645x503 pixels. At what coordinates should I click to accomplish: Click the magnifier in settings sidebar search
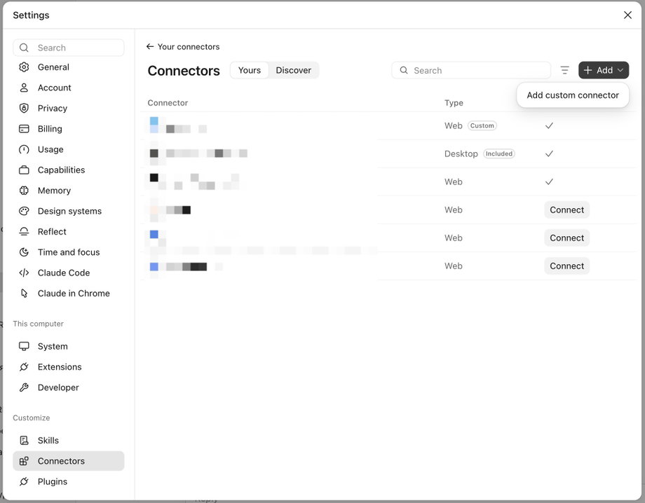point(24,48)
